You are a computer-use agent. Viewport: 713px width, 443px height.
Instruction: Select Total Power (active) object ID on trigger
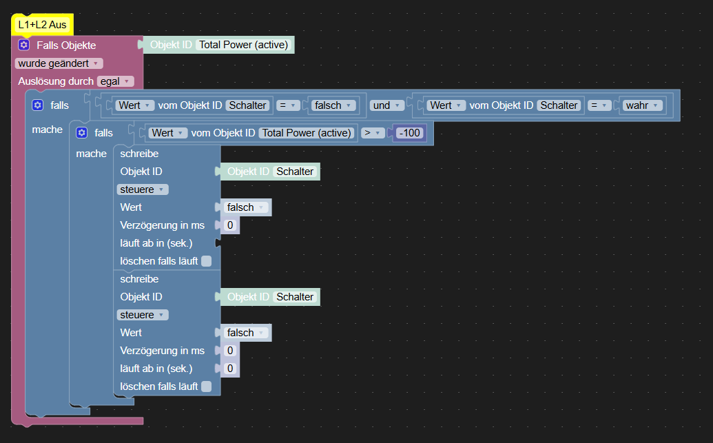click(x=244, y=45)
